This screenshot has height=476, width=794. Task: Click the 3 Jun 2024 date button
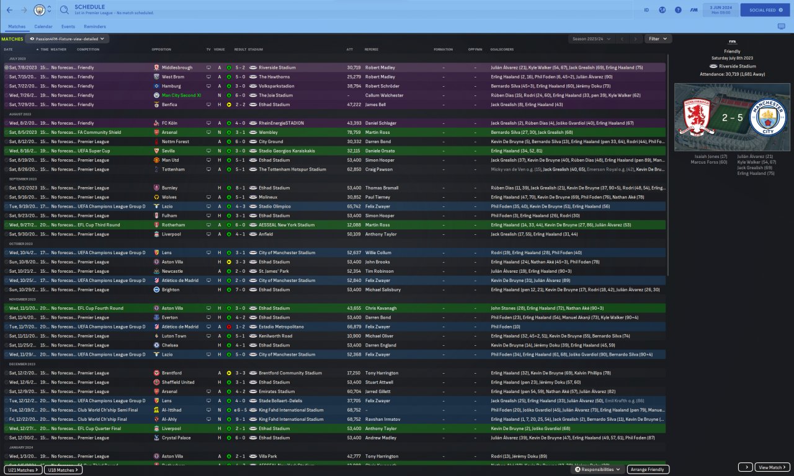point(720,10)
